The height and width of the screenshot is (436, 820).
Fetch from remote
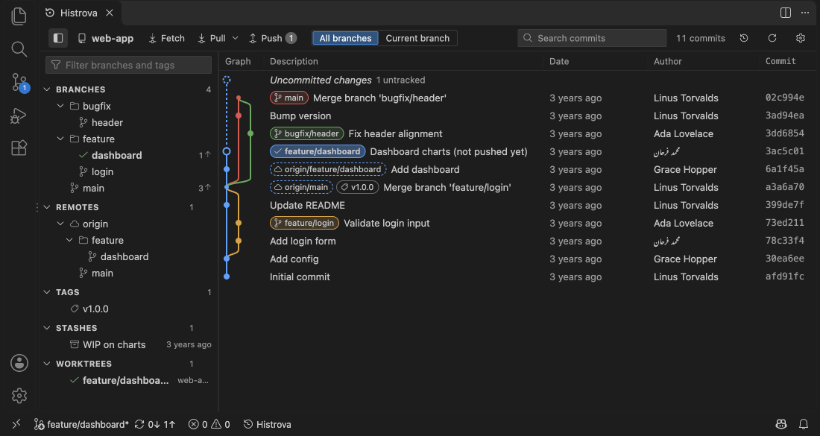click(167, 38)
